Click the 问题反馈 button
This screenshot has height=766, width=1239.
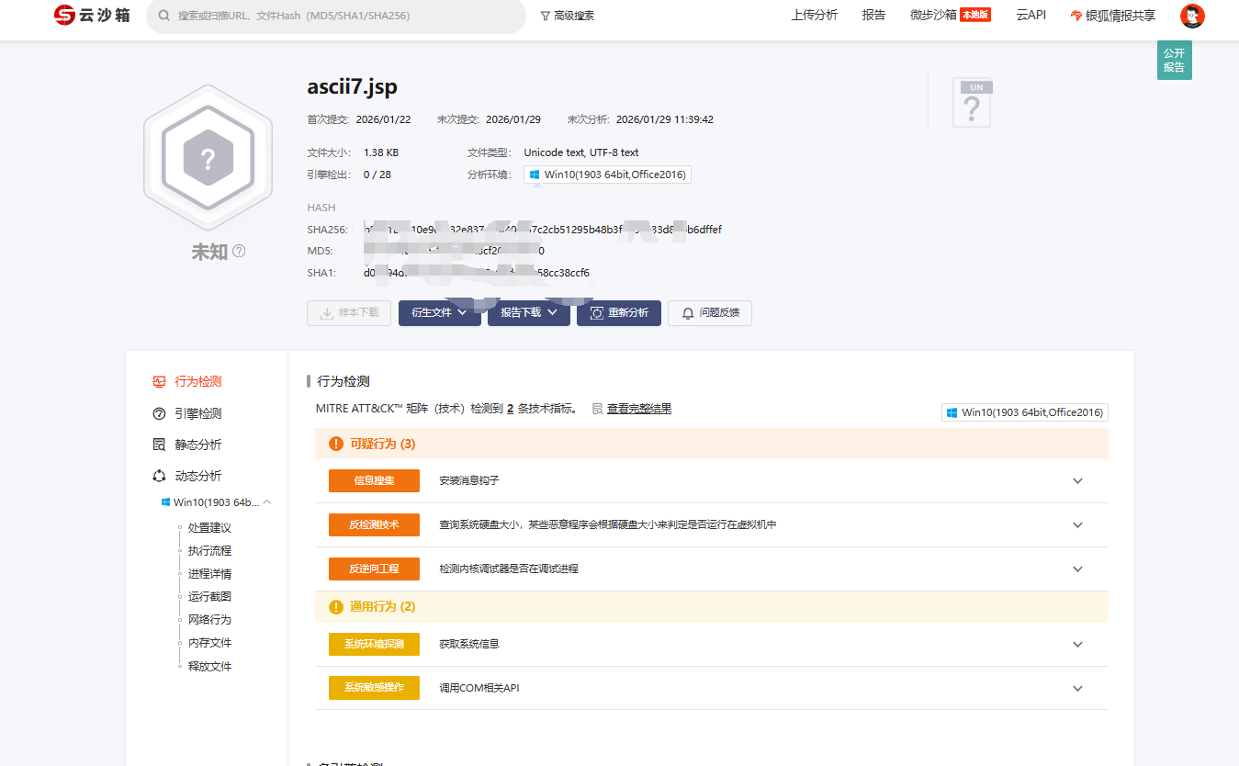pyautogui.click(x=709, y=313)
